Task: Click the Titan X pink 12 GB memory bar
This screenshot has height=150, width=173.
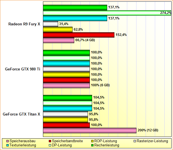Action: [90, 131]
